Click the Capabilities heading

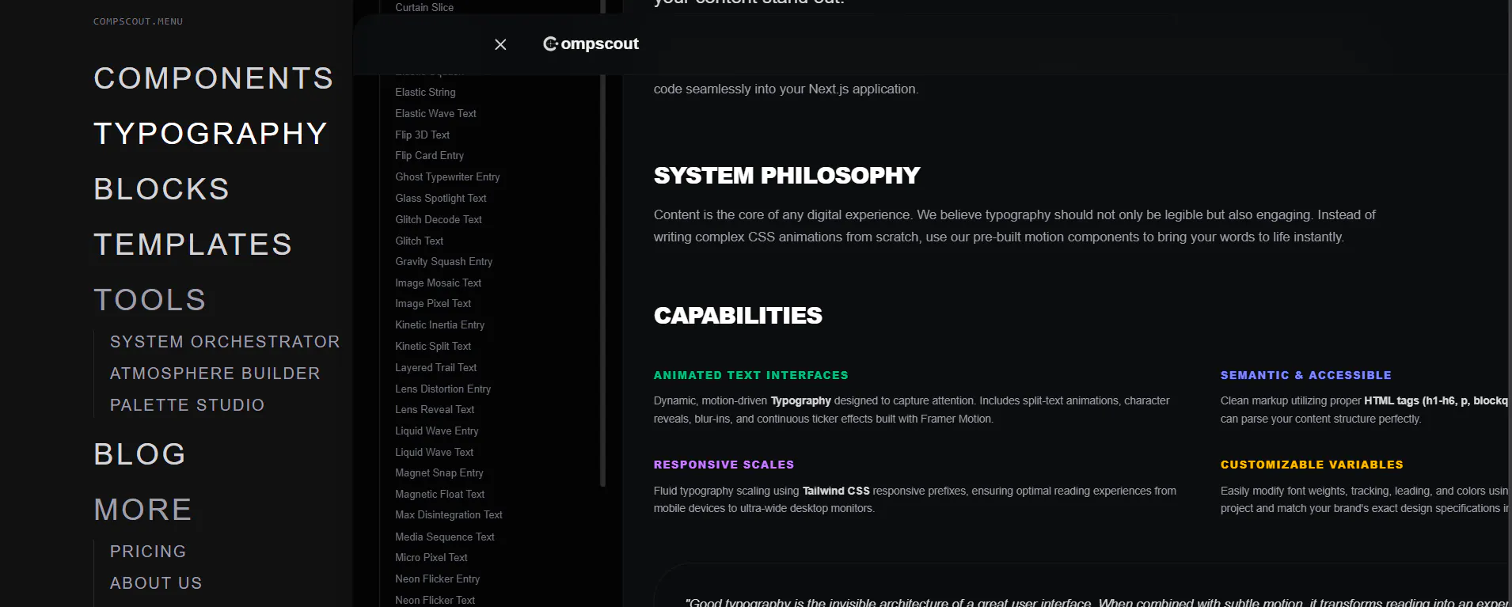(738, 316)
